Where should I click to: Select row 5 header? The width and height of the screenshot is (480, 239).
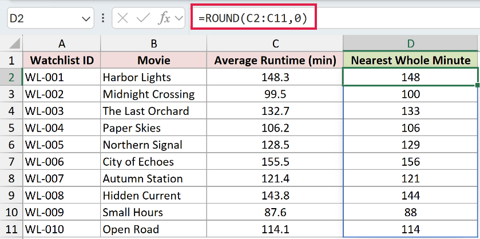point(11,128)
